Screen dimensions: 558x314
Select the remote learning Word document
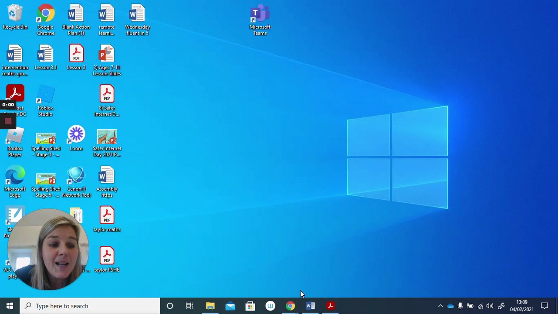pyautogui.click(x=107, y=20)
